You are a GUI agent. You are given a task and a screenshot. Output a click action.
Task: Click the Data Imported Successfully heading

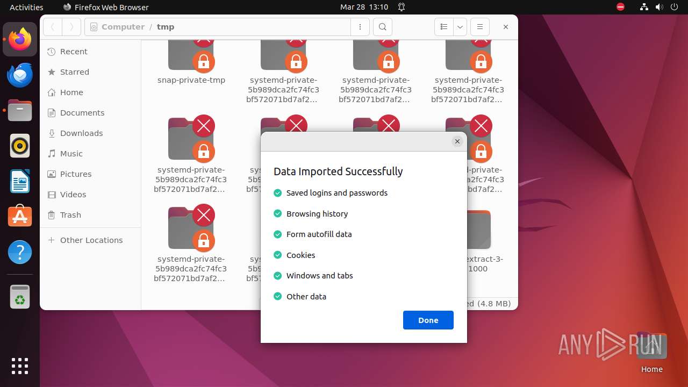click(338, 171)
